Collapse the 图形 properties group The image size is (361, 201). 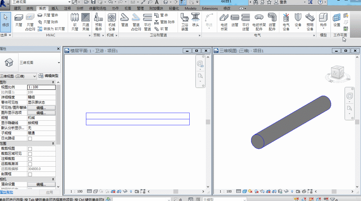[53, 82]
